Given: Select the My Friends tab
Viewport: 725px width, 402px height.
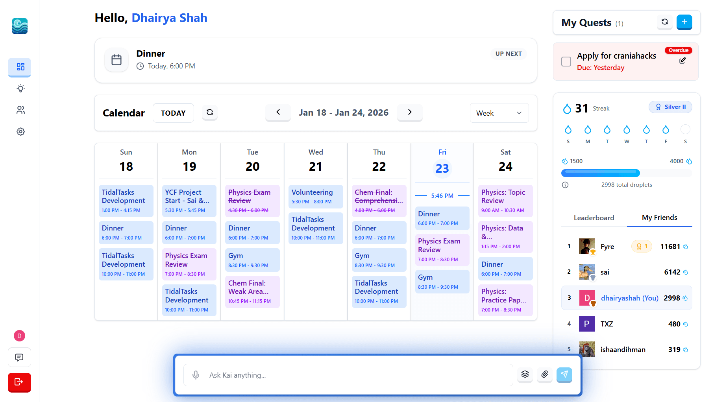Looking at the screenshot, I should pyautogui.click(x=659, y=218).
